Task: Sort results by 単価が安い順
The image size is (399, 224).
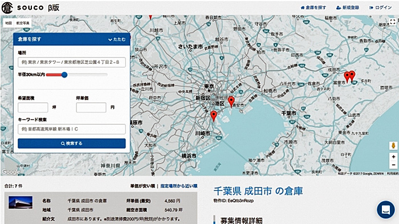Action: (x=142, y=186)
